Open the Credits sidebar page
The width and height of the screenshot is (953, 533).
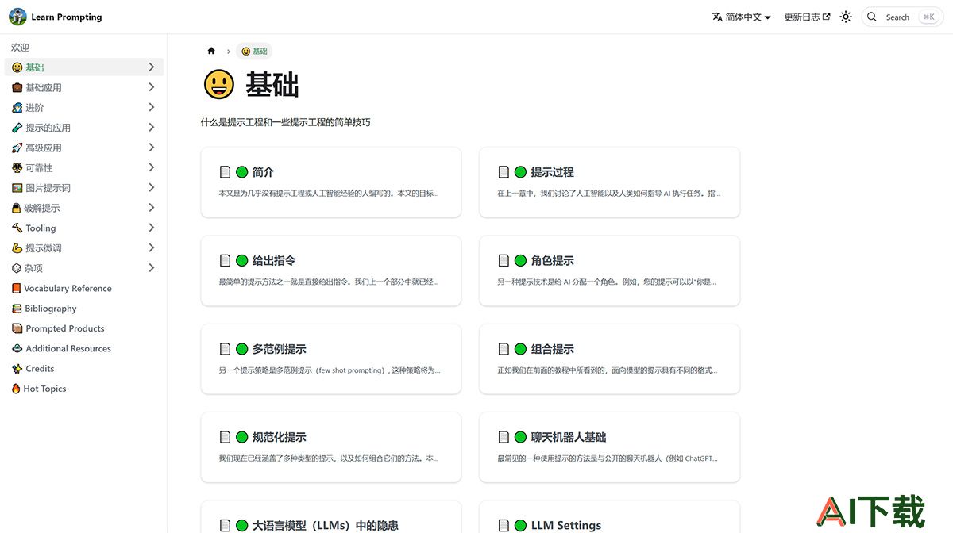(x=40, y=369)
